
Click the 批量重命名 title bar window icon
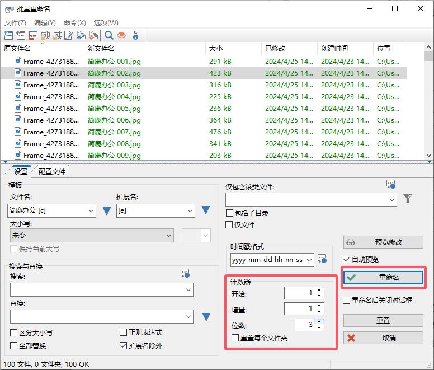click(x=9, y=9)
